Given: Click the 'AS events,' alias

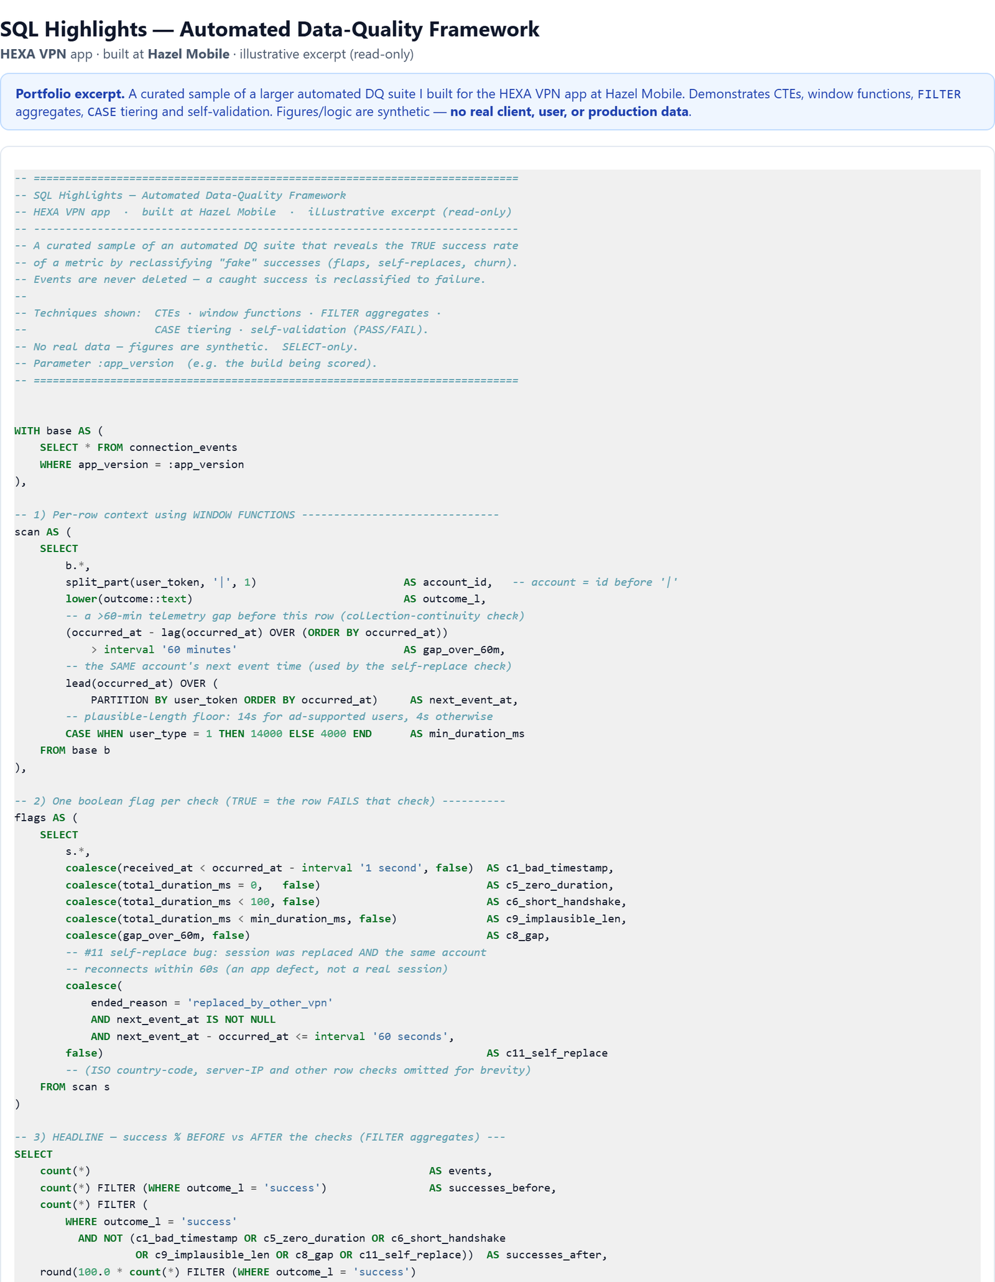Looking at the screenshot, I should point(461,1171).
